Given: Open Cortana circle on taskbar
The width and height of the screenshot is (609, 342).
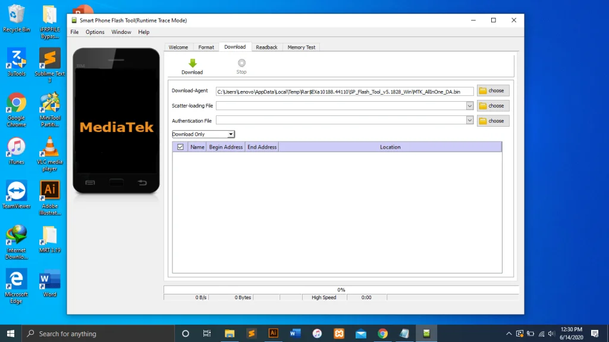Looking at the screenshot, I should pyautogui.click(x=186, y=334).
